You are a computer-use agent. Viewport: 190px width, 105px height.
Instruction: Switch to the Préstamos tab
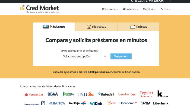point(54,27)
